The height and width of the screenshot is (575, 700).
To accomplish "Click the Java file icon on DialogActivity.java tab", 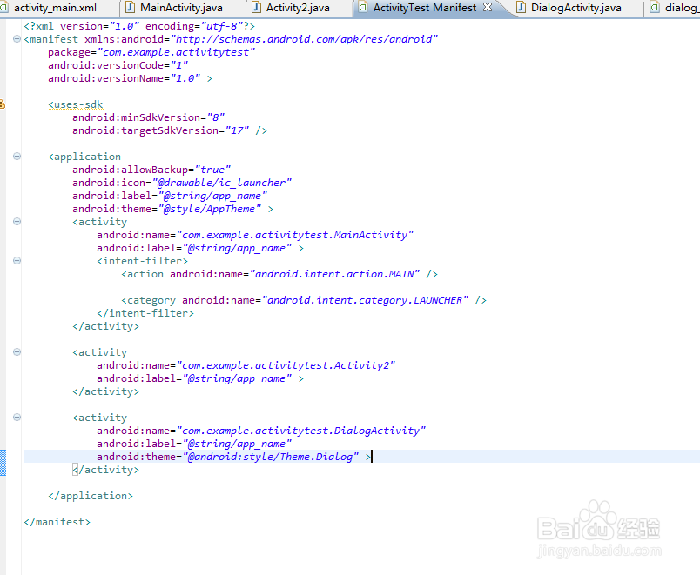I will pos(521,8).
